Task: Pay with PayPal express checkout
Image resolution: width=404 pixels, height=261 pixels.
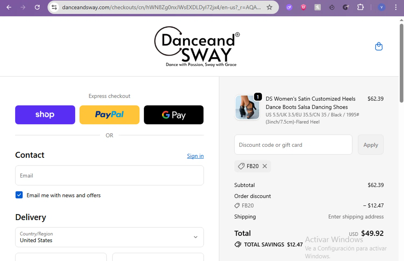Action: pos(109,115)
